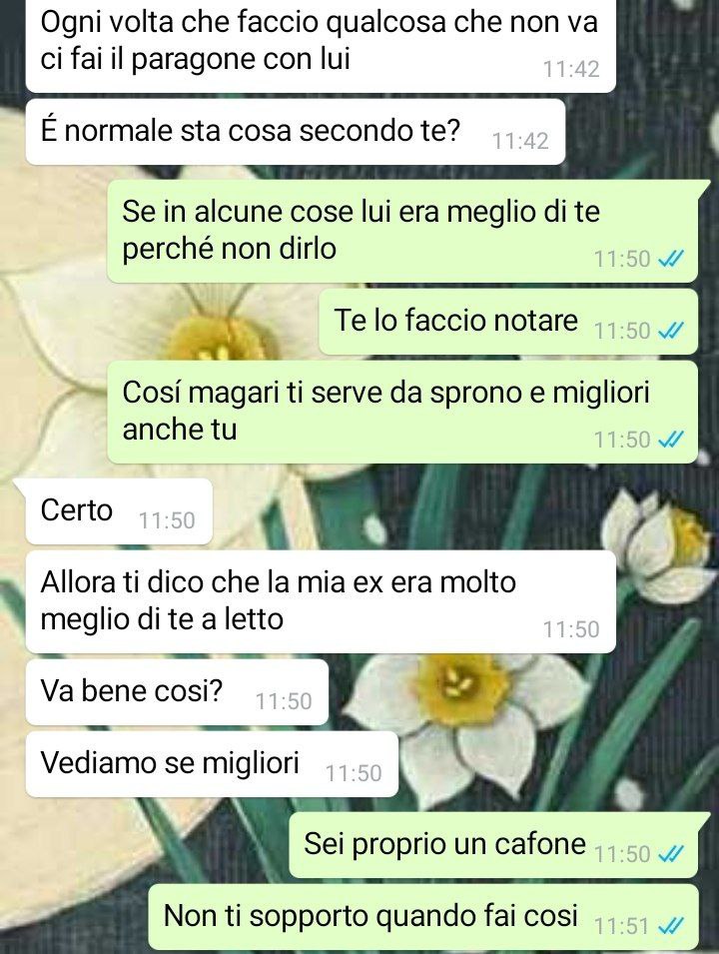Tap the 'Te lo faccio notare' bubble
Screen dimensions: 719x954
click(x=508, y=322)
